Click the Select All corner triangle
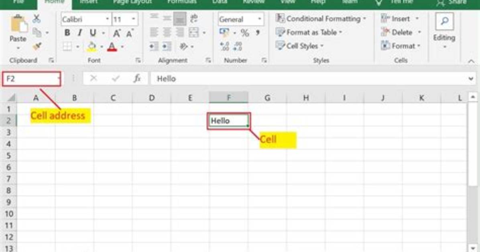Viewport: 480px width, 252px height. point(11,98)
